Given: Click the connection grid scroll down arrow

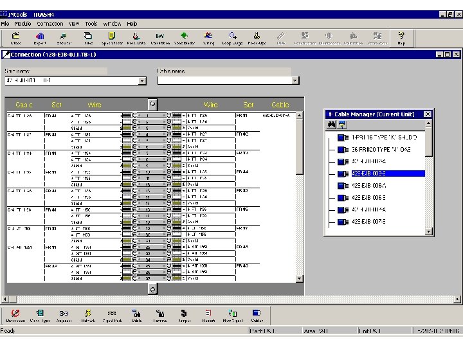Looking at the screenshot, I should tap(299, 278).
